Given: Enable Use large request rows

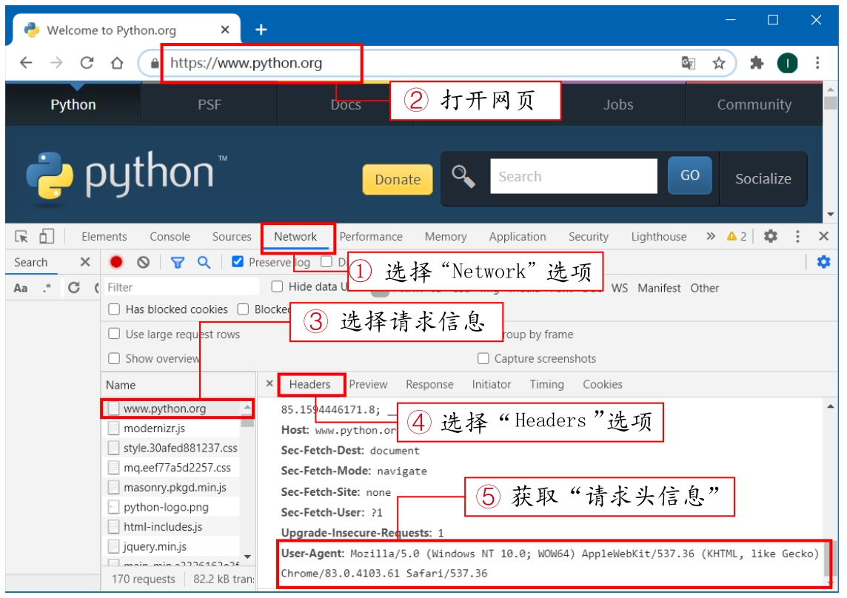Looking at the screenshot, I should pyautogui.click(x=114, y=334).
